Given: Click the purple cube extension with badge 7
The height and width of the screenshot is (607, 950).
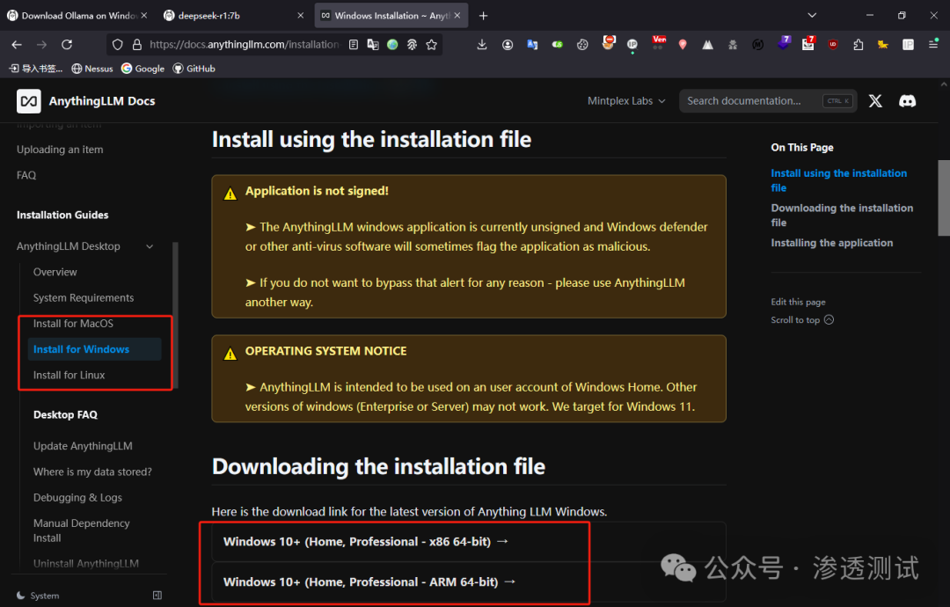Looking at the screenshot, I should pos(784,43).
